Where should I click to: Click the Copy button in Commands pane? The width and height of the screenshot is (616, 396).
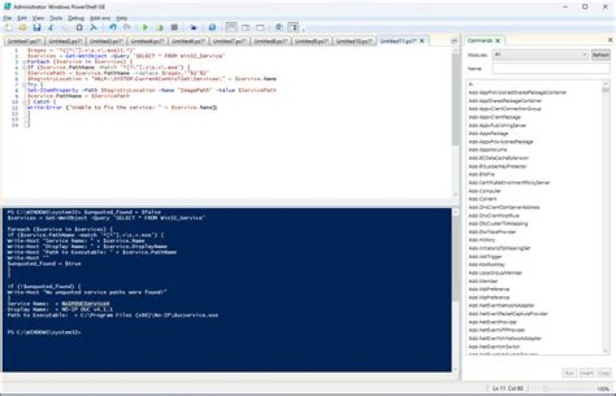tap(604, 373)
